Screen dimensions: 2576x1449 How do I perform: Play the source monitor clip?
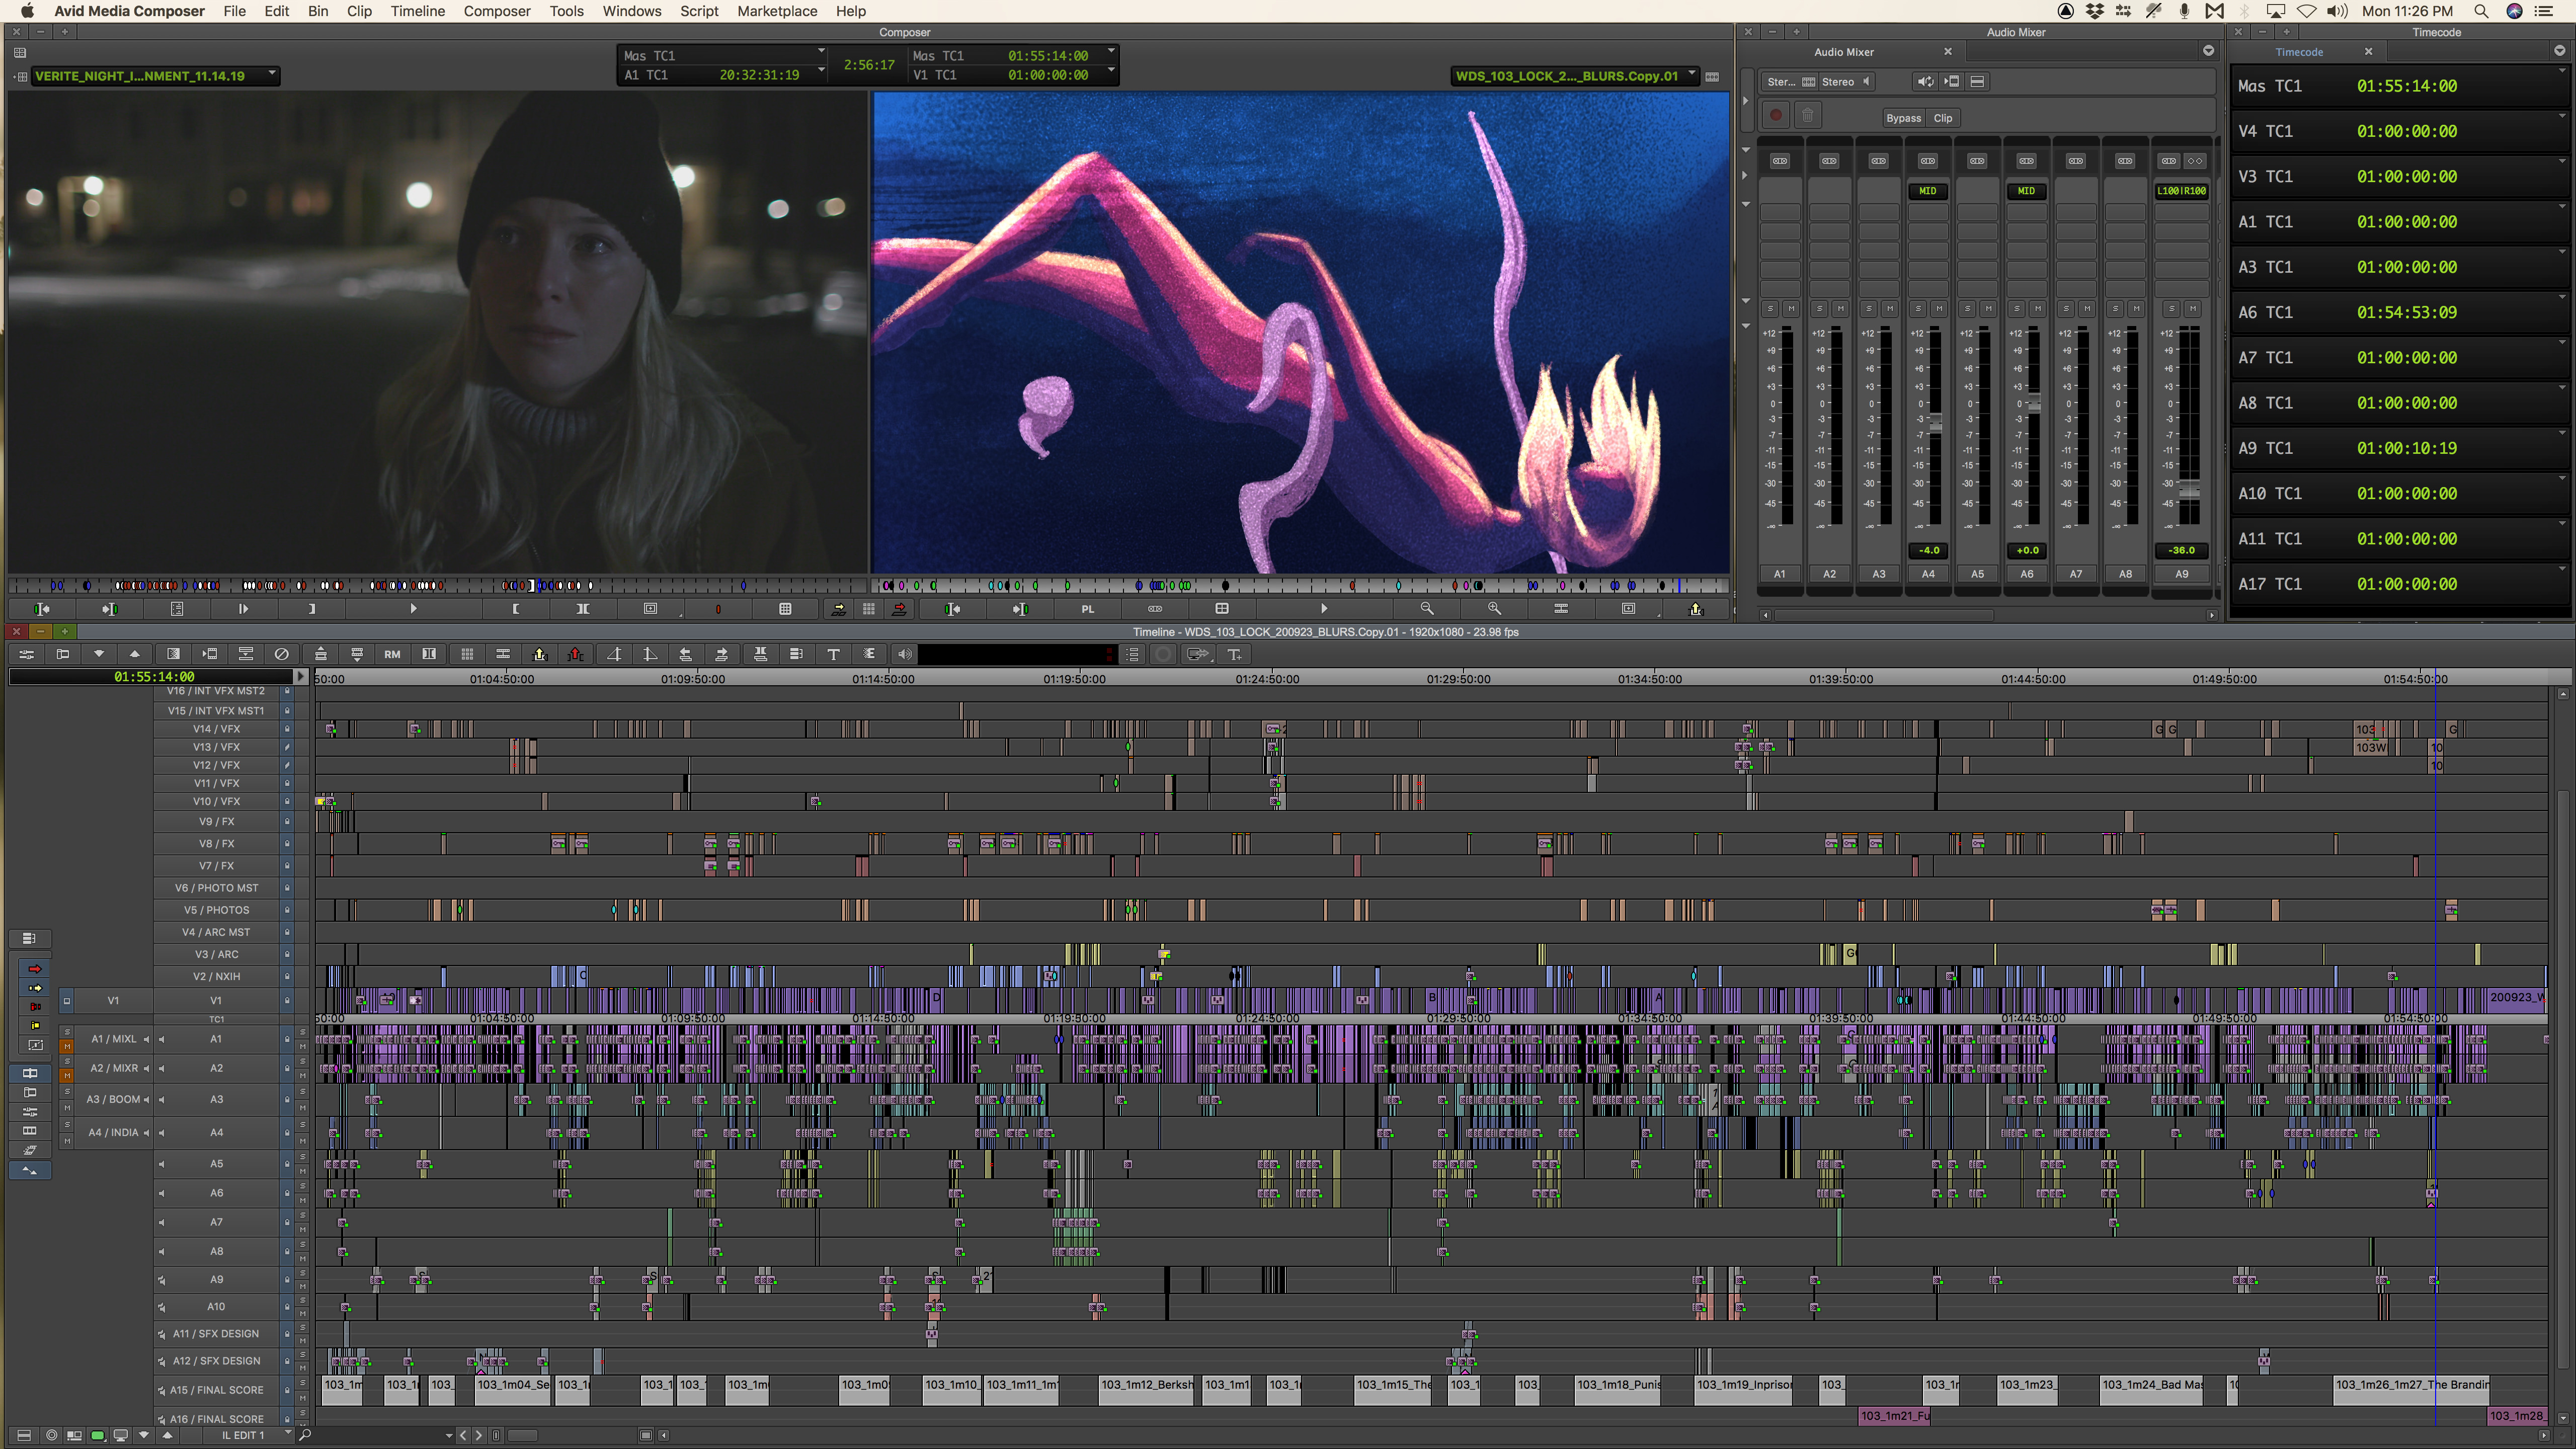click(x=413, y=608)
